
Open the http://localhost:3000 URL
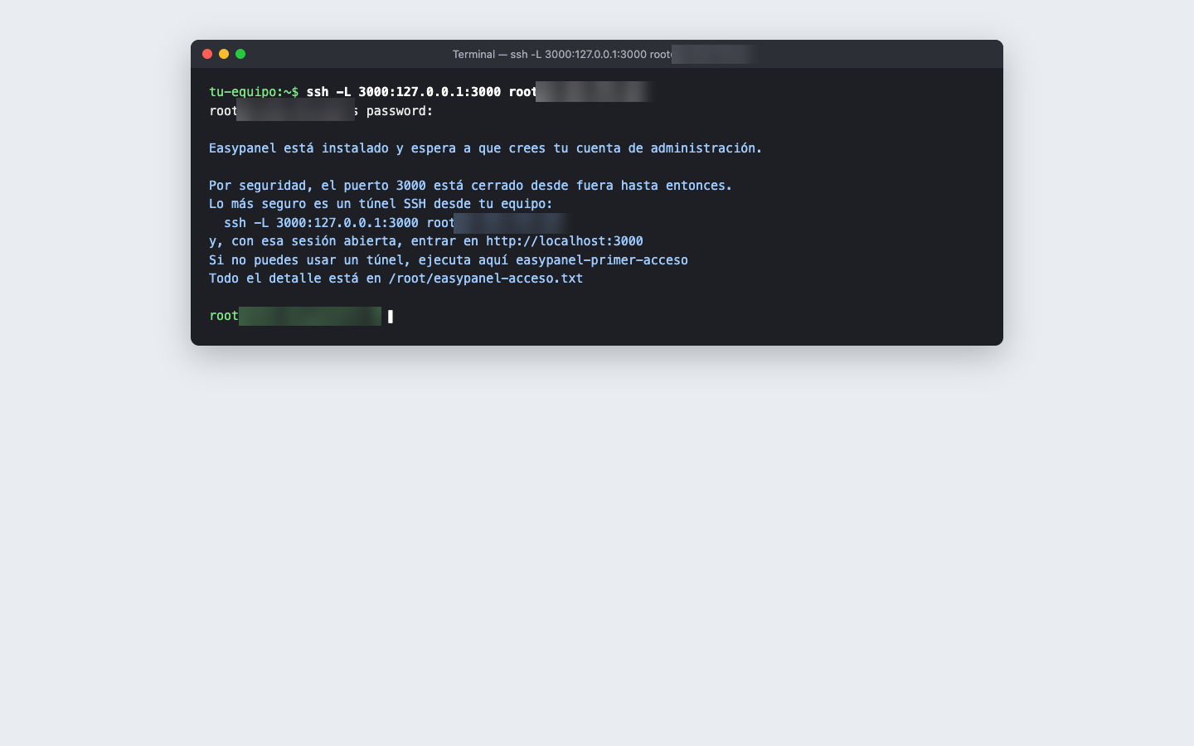(x=565, y=241)
